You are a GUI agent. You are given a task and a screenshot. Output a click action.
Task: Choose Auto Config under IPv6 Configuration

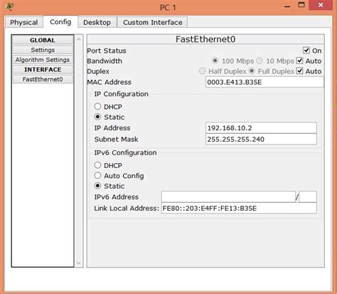click(x=97, y=175)
